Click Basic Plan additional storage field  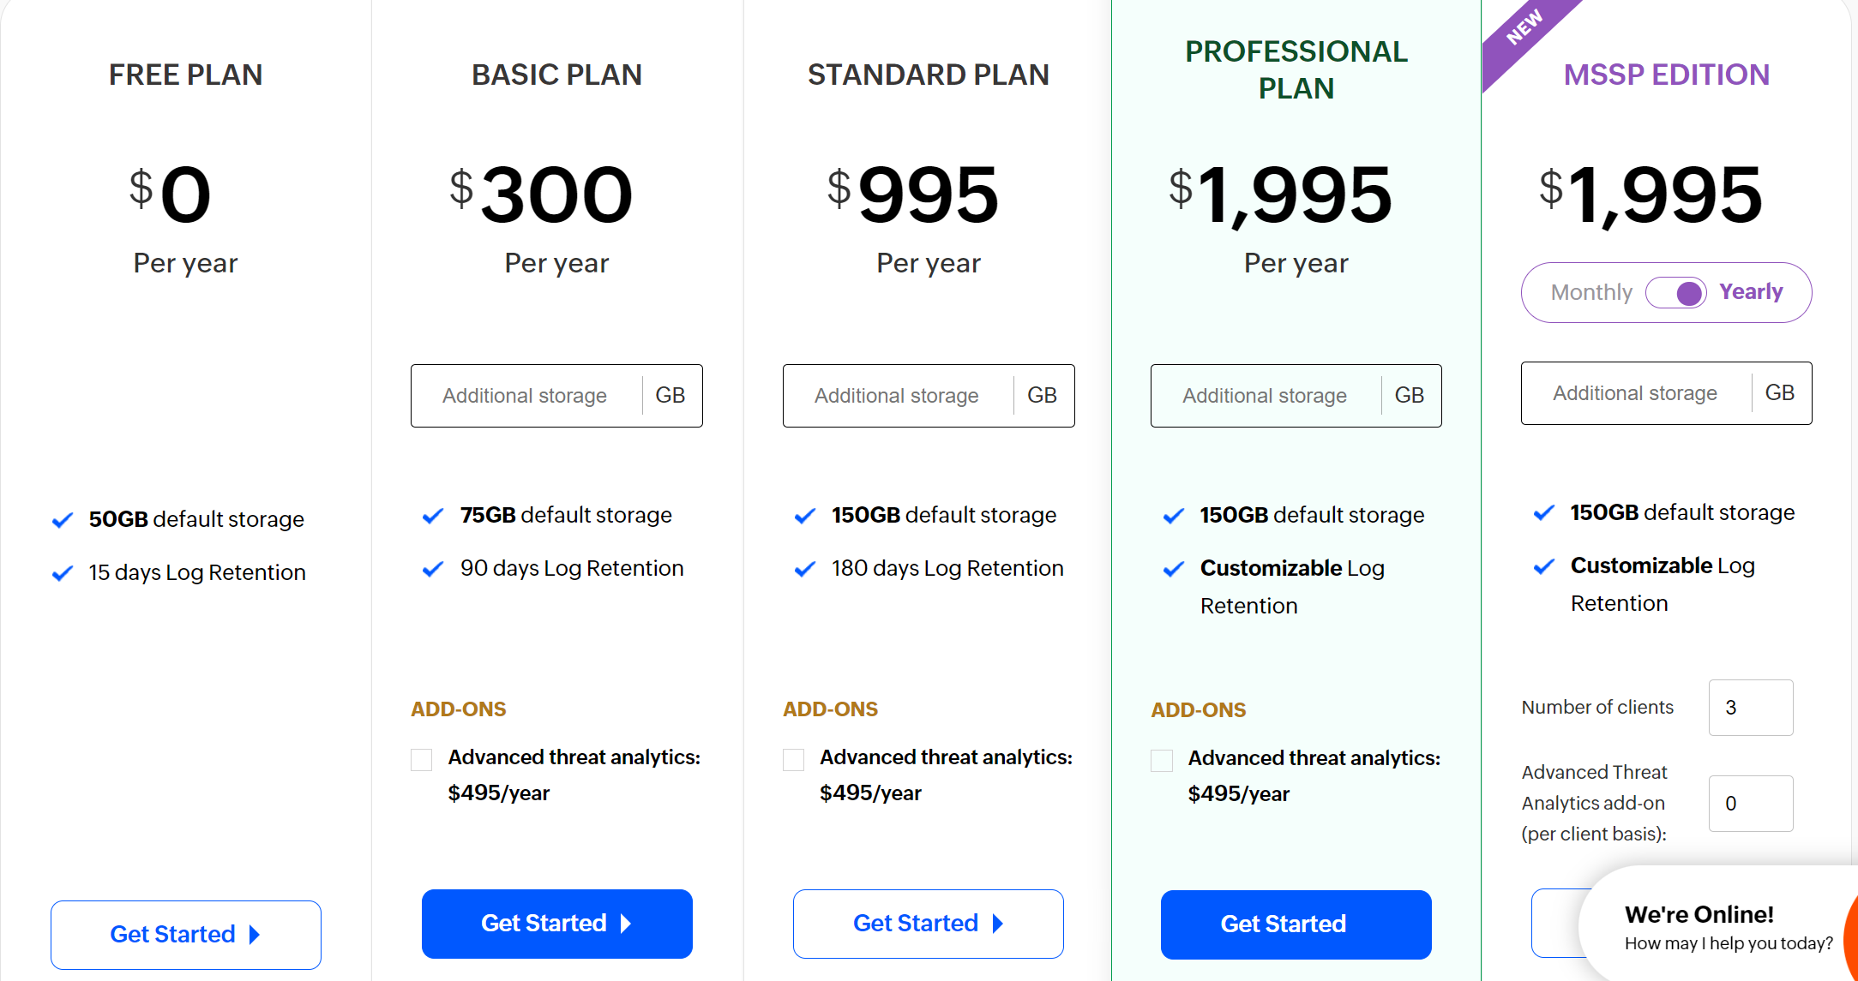(526, 396)
